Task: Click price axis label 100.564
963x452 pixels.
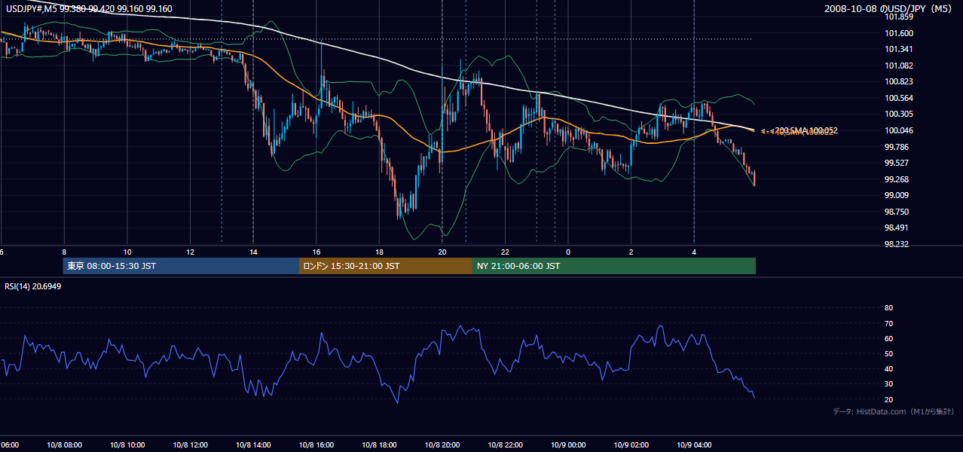Action: pyautogui.click(x=900, y=98)
